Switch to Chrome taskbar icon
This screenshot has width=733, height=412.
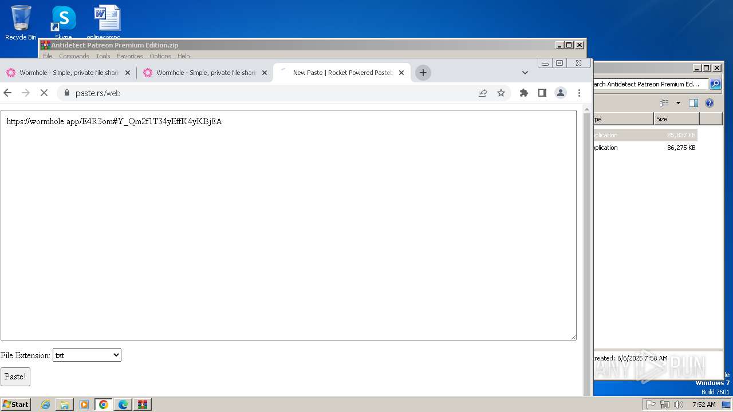pyautogui.click(x=104, y=405)
